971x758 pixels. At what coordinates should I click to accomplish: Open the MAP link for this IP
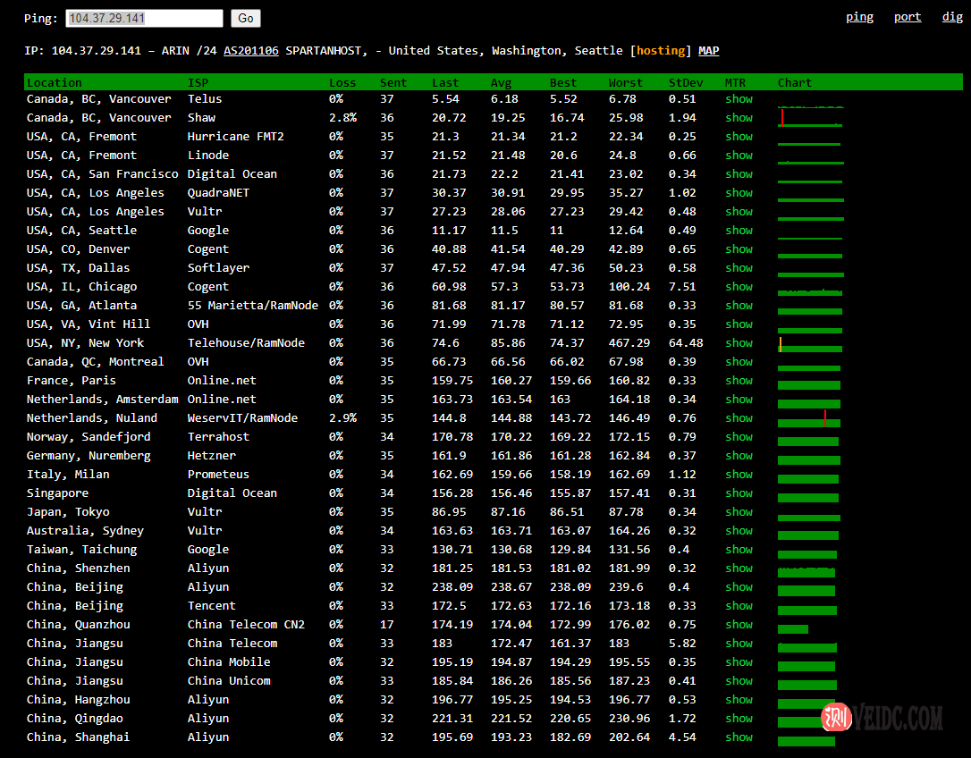click(x=708, y=51)
